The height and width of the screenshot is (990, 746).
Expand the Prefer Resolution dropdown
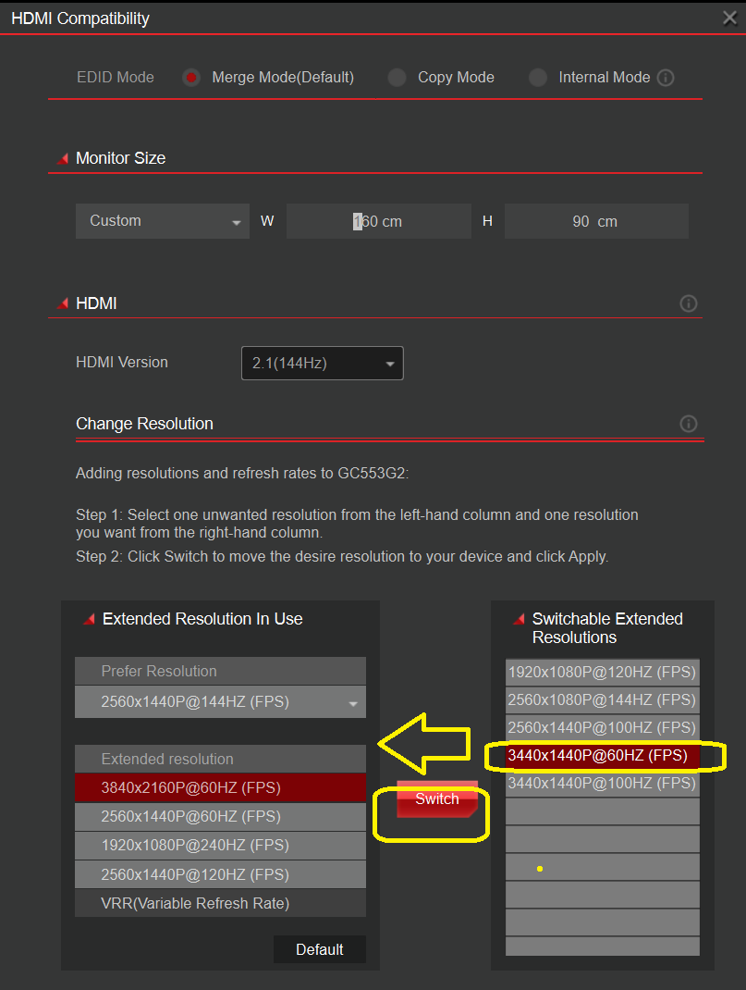(220, 702)
